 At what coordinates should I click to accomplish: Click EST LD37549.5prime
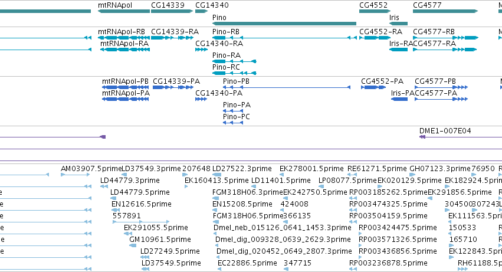[171, 263]
